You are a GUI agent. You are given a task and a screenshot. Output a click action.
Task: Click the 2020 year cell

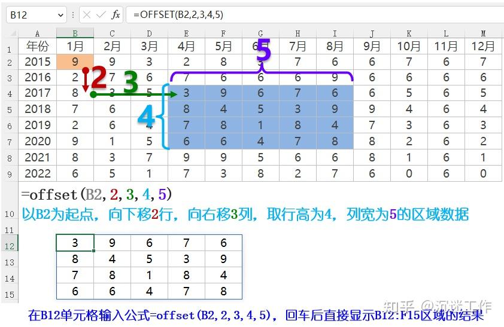click(37, 141)
